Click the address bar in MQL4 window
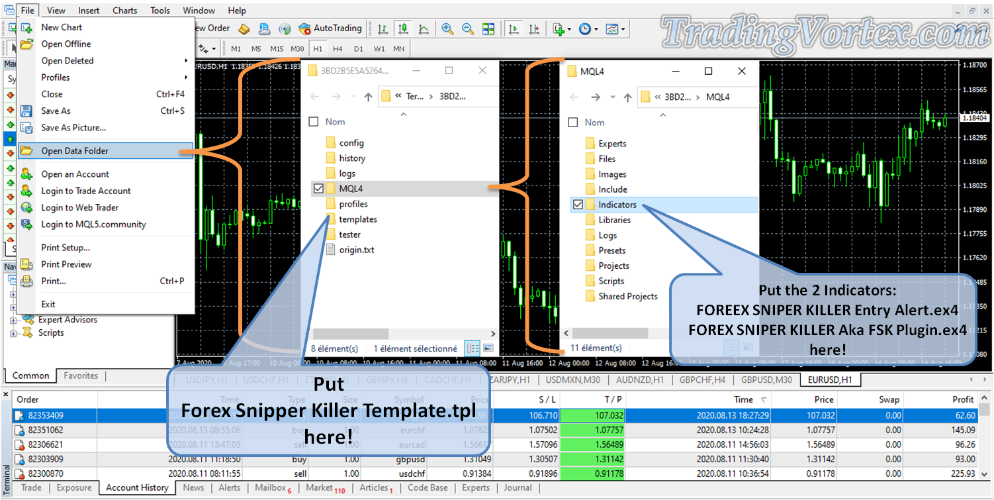994x500 pixels. pos(698,97)
